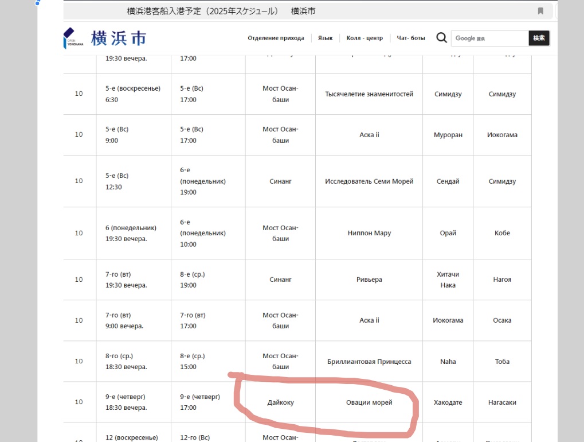Click Симидзу next-port cell in Сендай row
This screenshot has height=442, width=584.
[502, 181]
